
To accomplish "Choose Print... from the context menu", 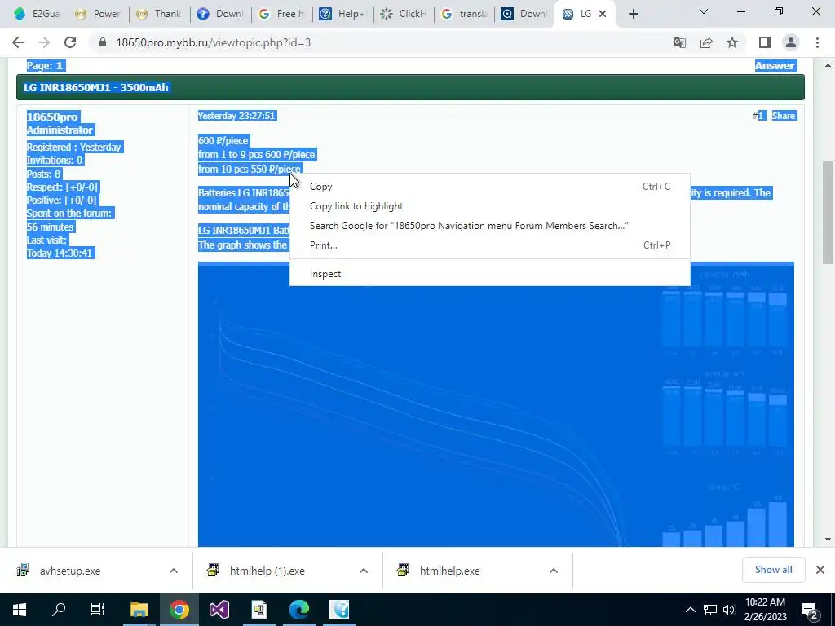I will point(489,245).
